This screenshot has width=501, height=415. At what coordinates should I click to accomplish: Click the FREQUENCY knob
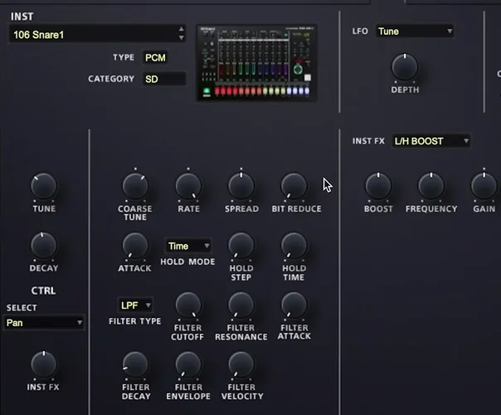pyautogui.click(x=431, y=186)
